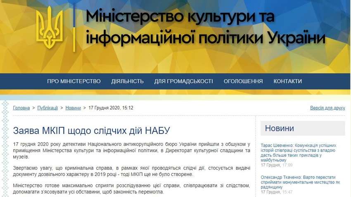Click the timestamp 17 Грудня, 15:47

pos(276,192)
